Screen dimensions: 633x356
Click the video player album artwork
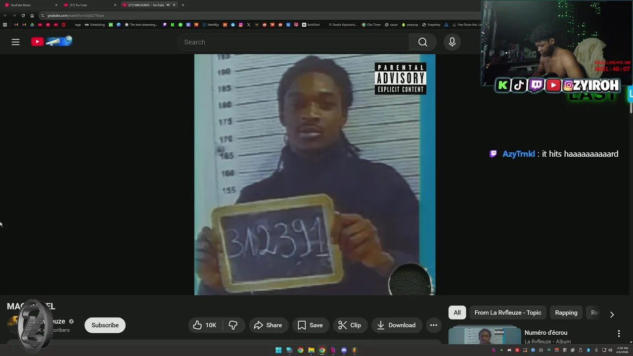(315, 175)
